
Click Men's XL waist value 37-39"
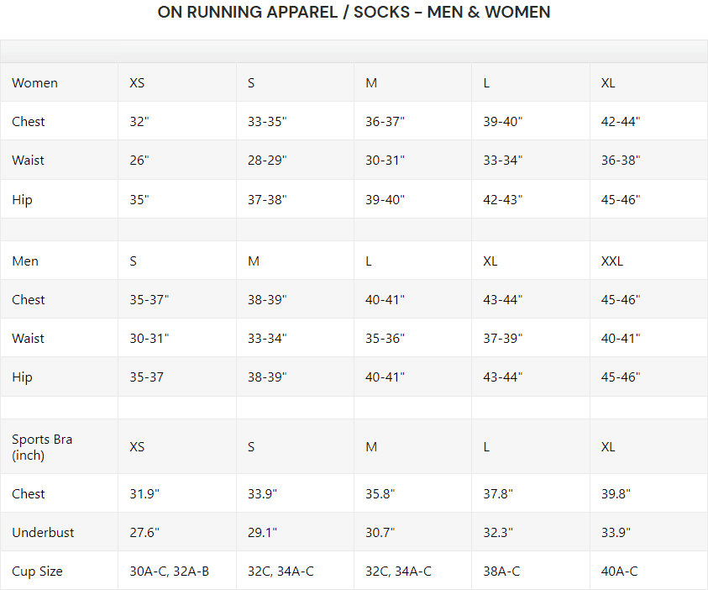pos(503,339)
